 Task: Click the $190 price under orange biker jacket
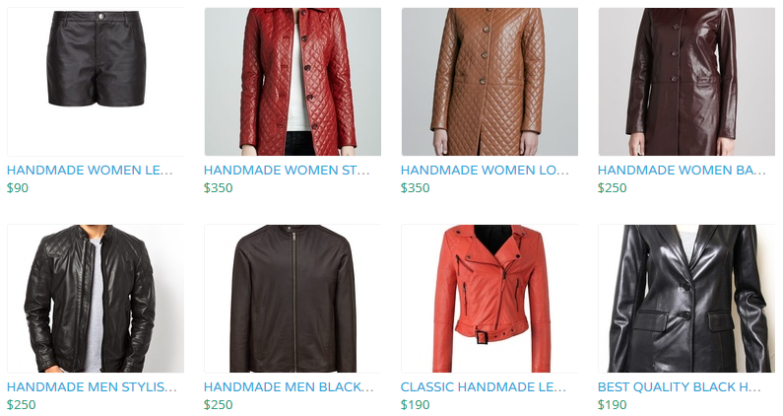pos(415,405)
